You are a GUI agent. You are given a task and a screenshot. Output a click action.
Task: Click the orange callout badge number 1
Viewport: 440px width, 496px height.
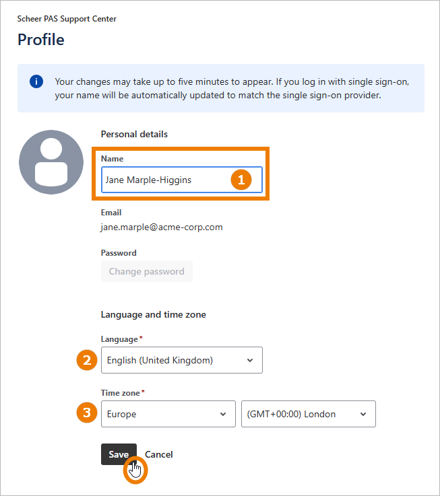tap(241, 180)
